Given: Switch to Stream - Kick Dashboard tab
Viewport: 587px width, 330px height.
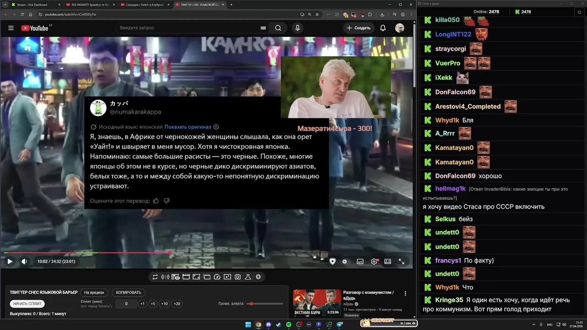Looking at the screenshot, I should click(36, 5).
